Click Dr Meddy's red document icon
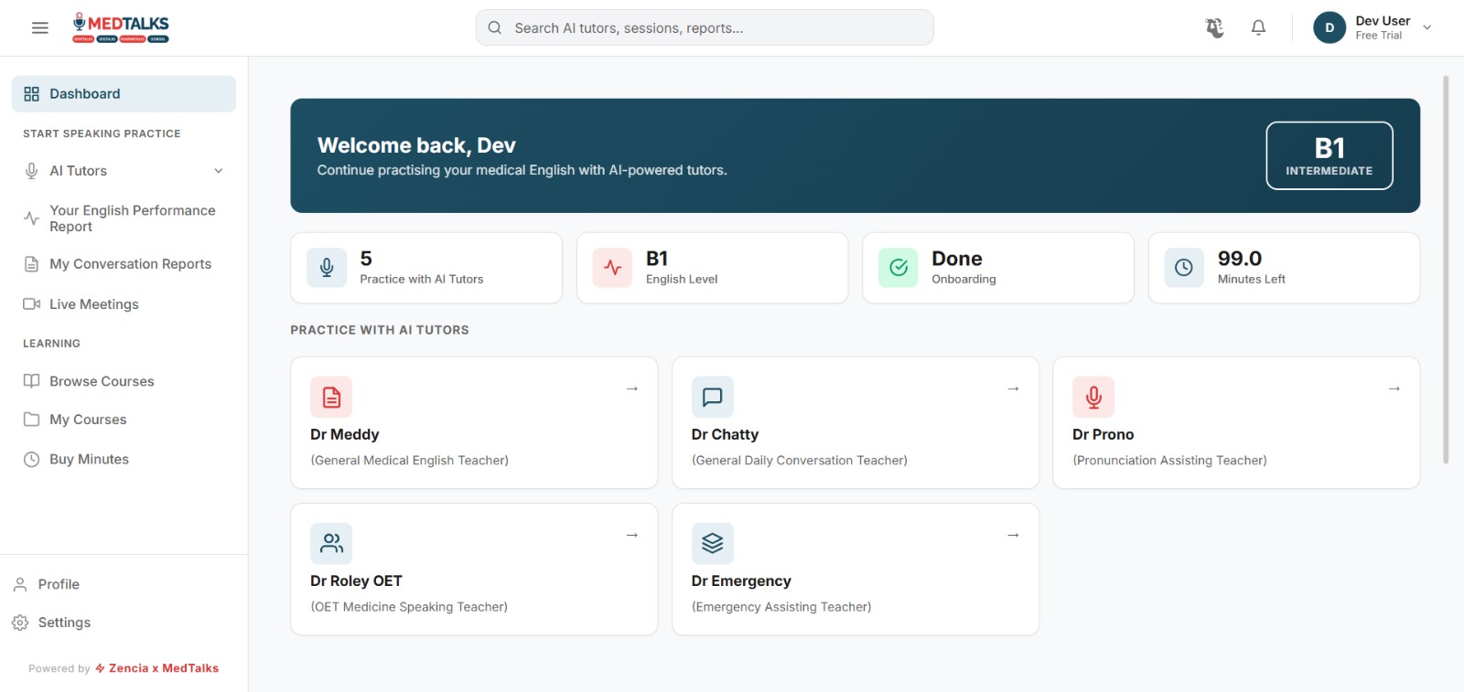 coord(331,397)
